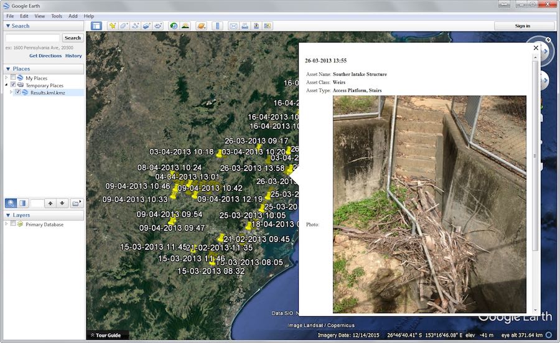Select the Ruler tool
Screen dimensions: 560x343
coord(218,26)
